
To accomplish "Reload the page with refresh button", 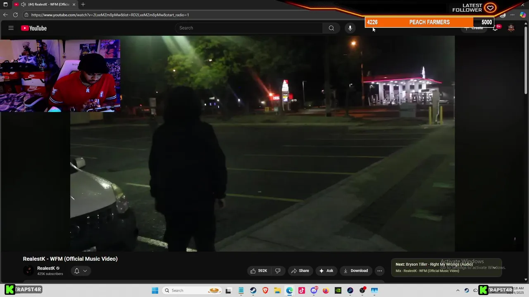I will pyautogui.click(x=15, y=15).
